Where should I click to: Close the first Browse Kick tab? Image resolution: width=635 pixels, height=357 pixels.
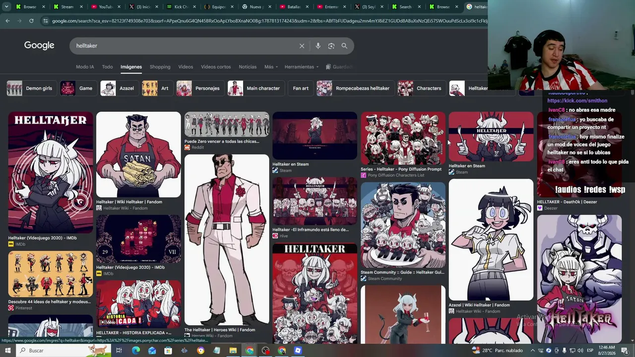pyautogui.click(x=44, y=7)
